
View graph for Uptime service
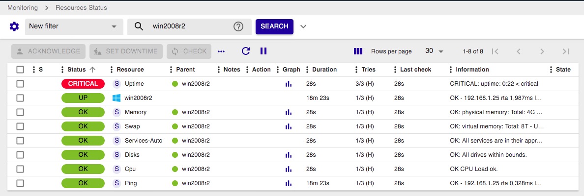(288, 84)
